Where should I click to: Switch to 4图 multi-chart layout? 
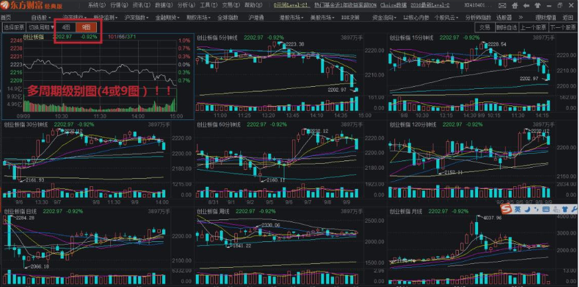pos(66,27)
